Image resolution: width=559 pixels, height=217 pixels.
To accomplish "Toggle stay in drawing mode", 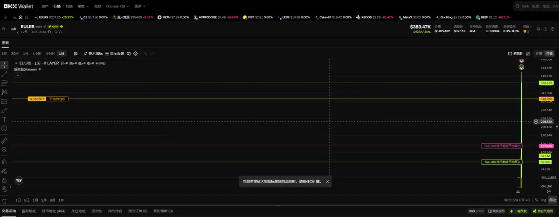I will click(4, 171).
